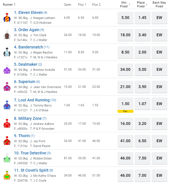Screen dimensions: 170x183
Task: Choose Each Way bet for Thorin
Action: point(159,141)
